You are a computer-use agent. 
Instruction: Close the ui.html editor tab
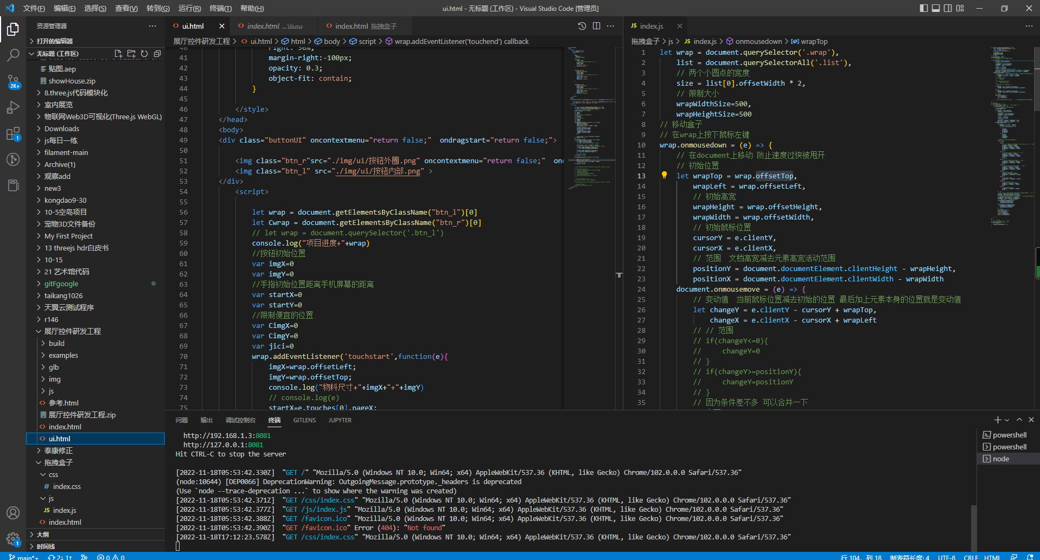click(x=222, y=26)
